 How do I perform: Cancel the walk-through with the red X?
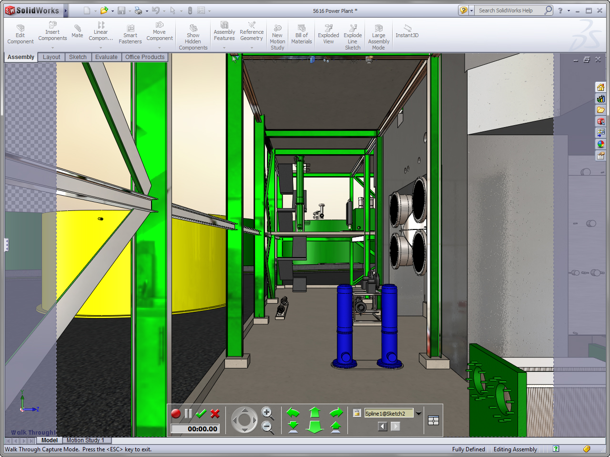[x=215, y=414]
